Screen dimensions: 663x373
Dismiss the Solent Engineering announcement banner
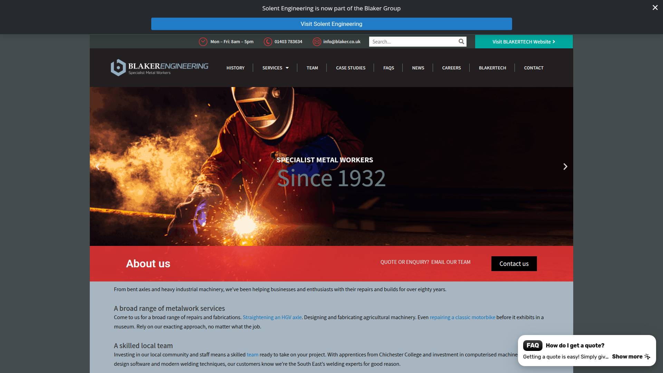tap(655, 7)
